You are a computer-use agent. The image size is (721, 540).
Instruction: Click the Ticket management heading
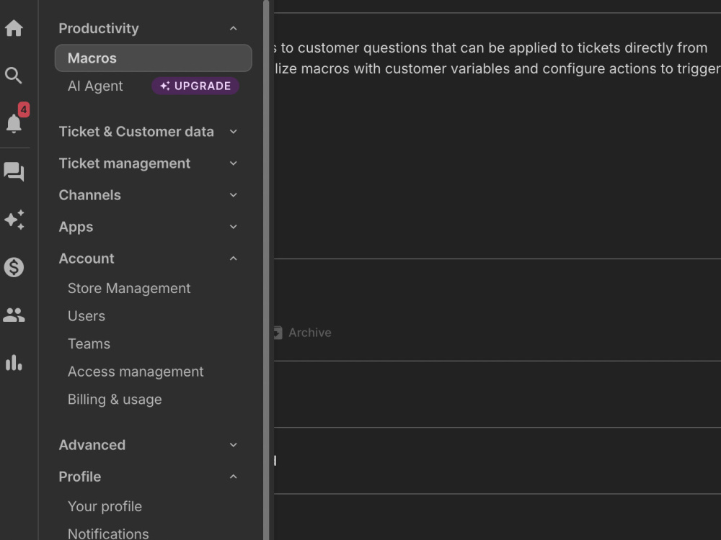(x=124, y=163)
